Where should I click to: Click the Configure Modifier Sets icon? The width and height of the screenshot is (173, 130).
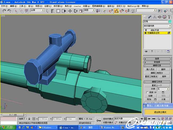tap(168, 51)
